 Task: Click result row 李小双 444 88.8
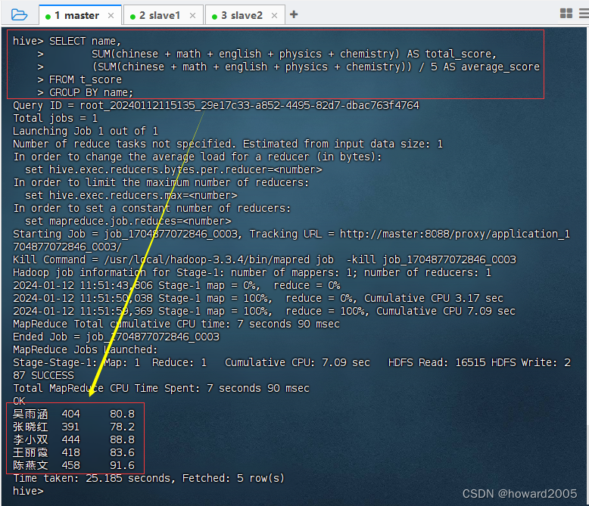73,439
